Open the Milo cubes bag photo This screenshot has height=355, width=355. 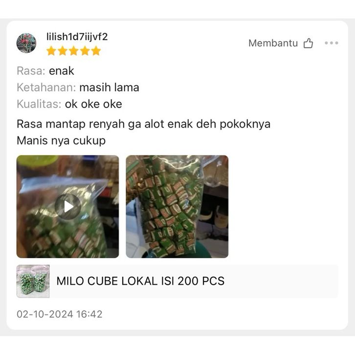(177, 206)
